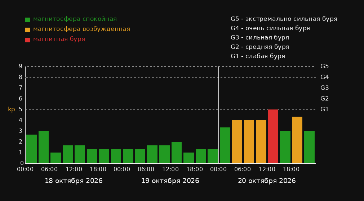Viewport: 364px width, 201px height.
Task: Click the green legend square for calm magnetosphere
Action: click(x=27, y=20)
